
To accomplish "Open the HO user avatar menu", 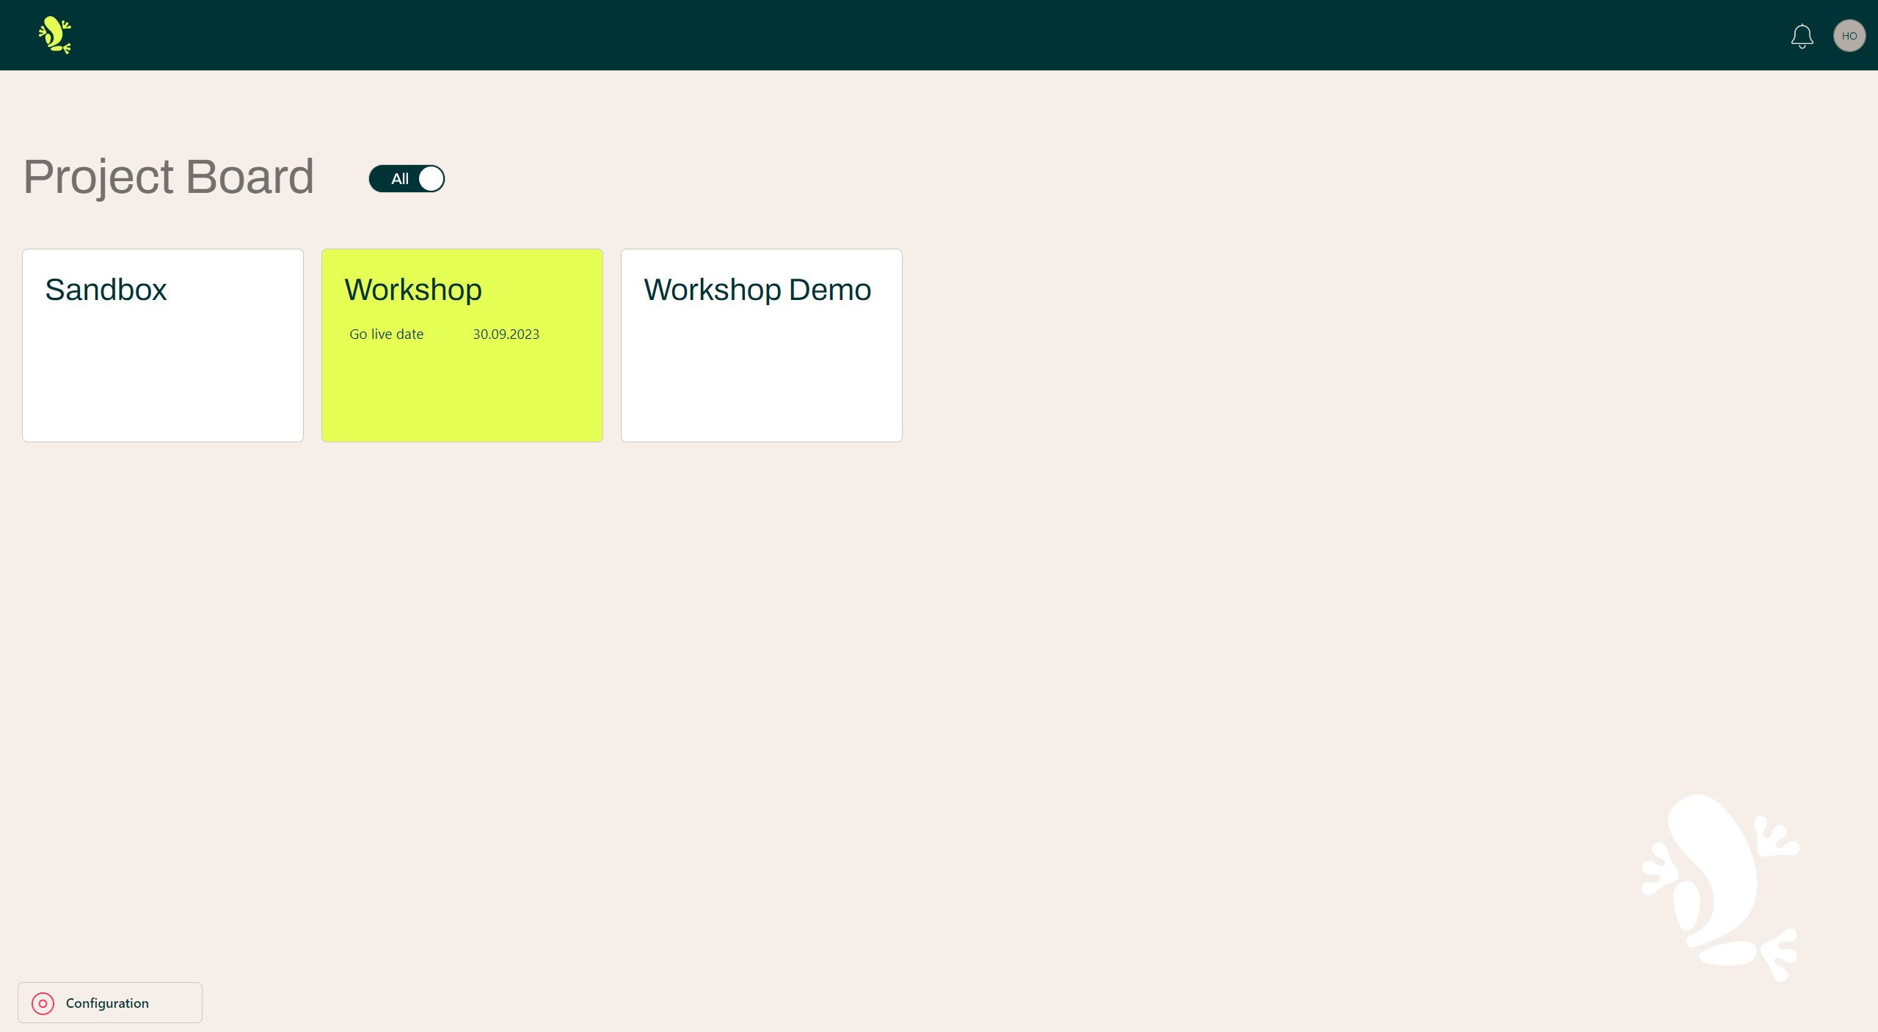I will [1849, 36].
